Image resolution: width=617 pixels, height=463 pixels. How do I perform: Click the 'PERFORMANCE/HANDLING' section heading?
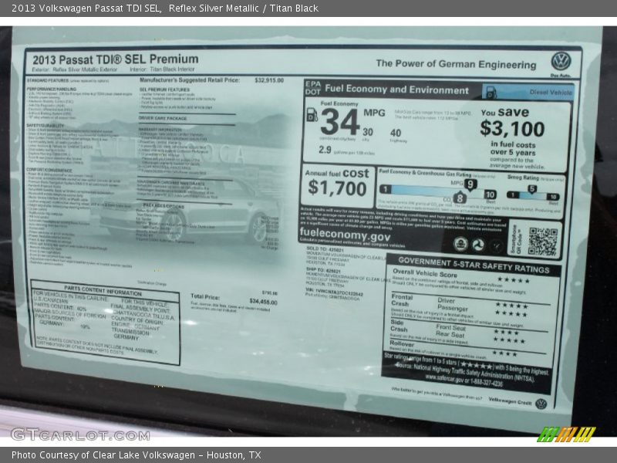click(x=52, y=90)
